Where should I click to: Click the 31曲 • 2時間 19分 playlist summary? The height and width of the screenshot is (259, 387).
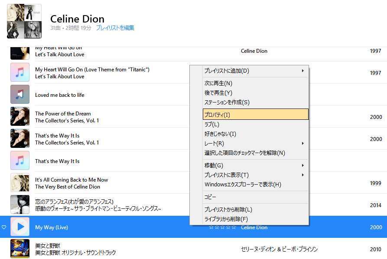(x=71, y=28)
